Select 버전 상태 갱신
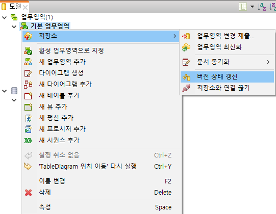 [227, 76]
